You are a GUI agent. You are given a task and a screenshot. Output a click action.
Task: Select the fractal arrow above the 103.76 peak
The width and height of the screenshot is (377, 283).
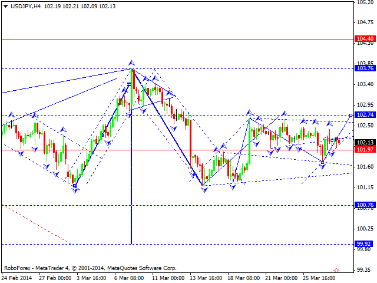tap(131, 62)
